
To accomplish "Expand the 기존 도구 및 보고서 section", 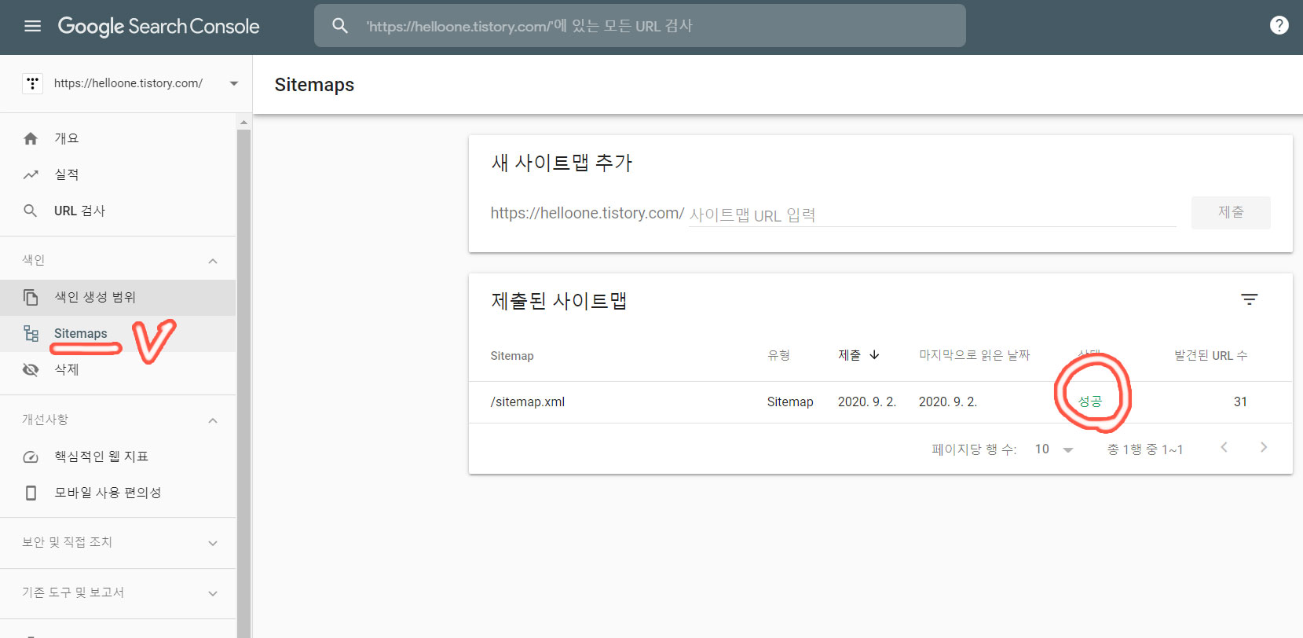I will 213,593.
